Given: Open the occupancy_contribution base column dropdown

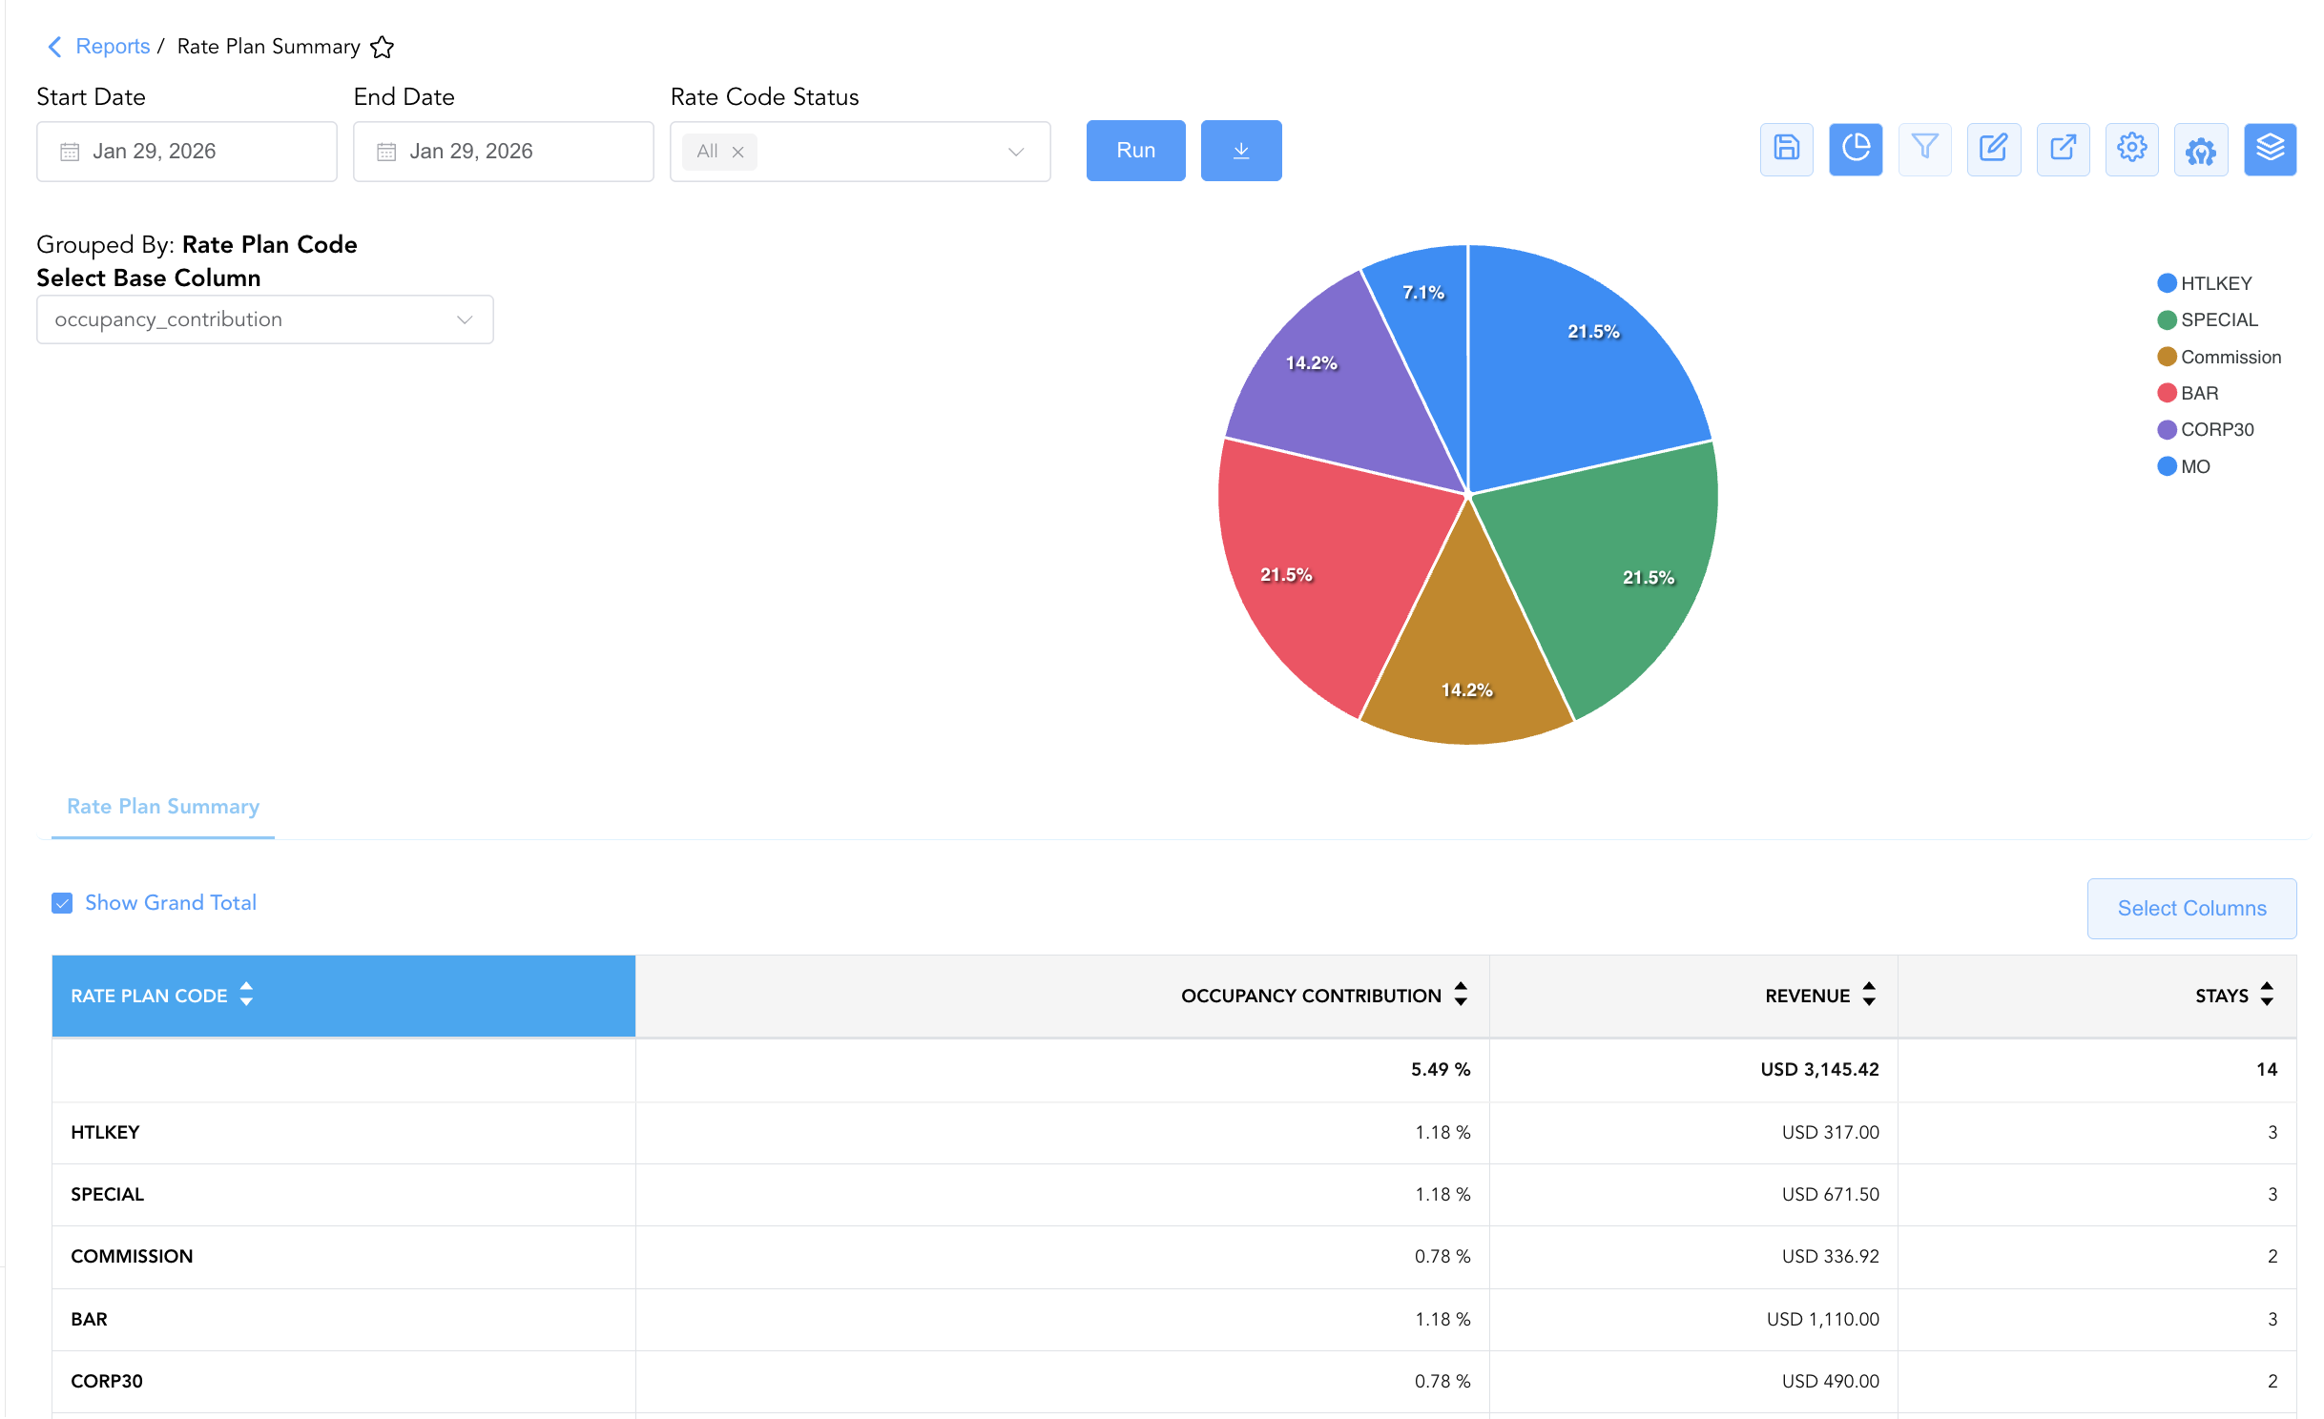Looking at the screenshot, I should click(264, 319).
